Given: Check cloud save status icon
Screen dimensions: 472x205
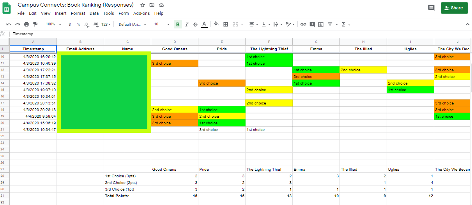Looking at the screenshot, I should tap(161, 5).
